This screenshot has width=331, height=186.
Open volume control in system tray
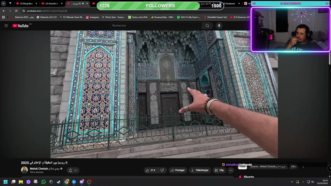click(x=312, y=182)
